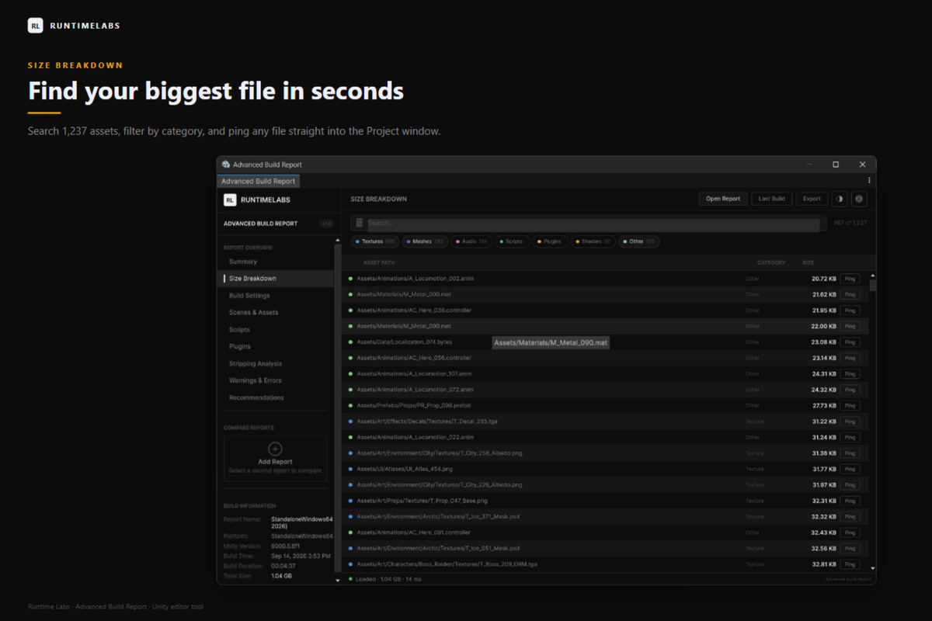The image size is (932, 621).
Task: Open Scenes & Assets section
Action: click(x=276, y=312)
